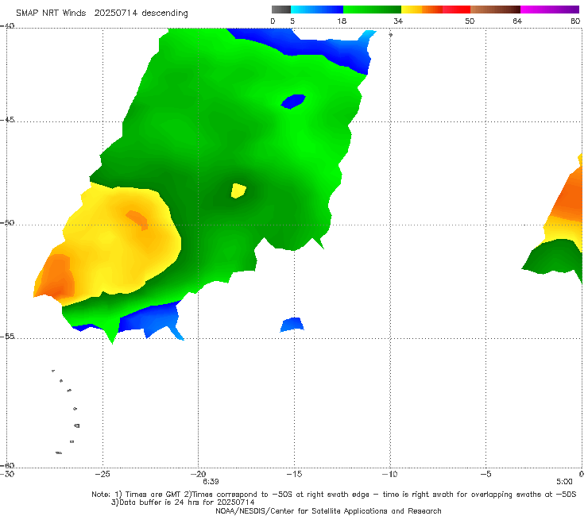Click the swath time '6:39'
The height and width of the screenshot is (516, 588).
pos(211,482)
